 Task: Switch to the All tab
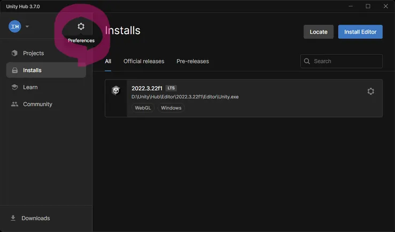tap(108, 61)
